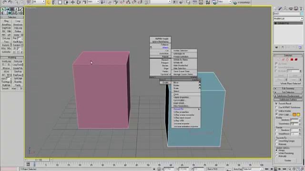Click the Play Animation button

[275, 169]
